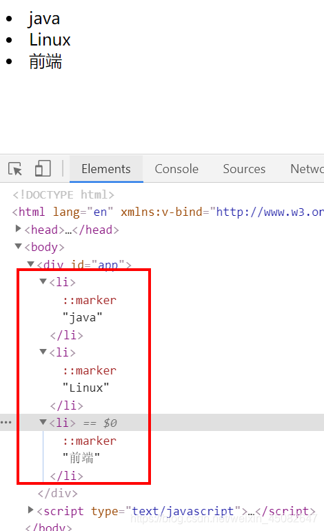Expand the head element node
The height and width of the screenshot is (531, 324).
pyautogui.click(x=19, y=229)
